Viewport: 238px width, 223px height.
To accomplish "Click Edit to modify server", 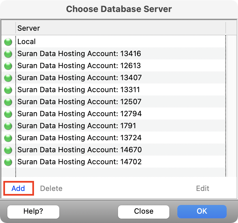I will (202, 188).
